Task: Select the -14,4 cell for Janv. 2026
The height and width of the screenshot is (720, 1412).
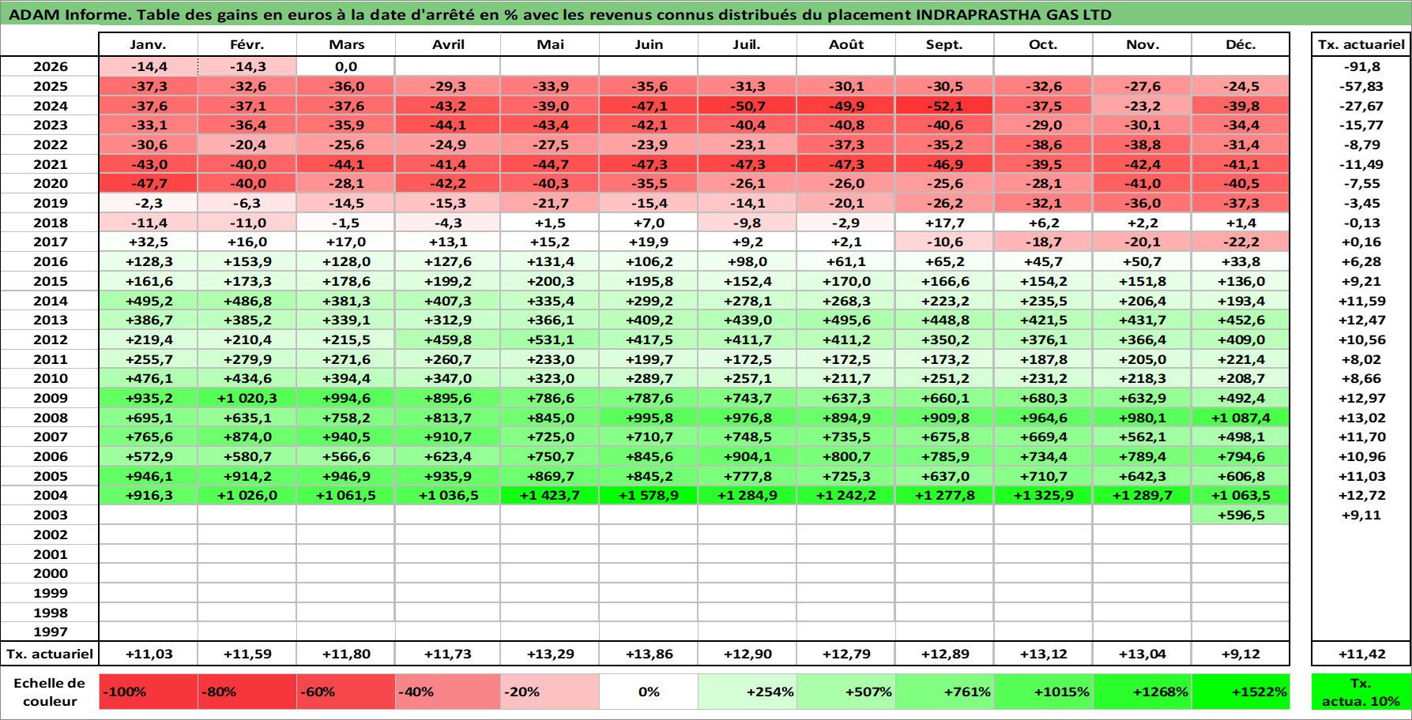Action: pos(149,66)
